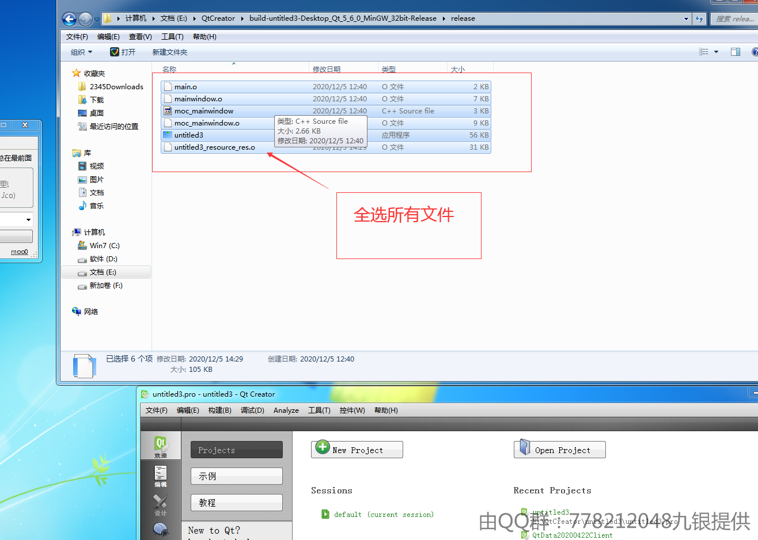Click 新建文件夹 in the toolbar
Viewport: 758px width, 540px height.
(x=170, y=52)
